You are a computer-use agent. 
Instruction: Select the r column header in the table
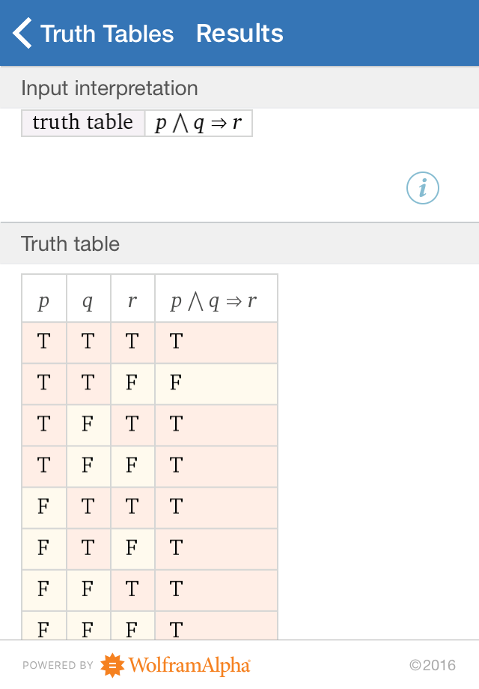[132, 297]
